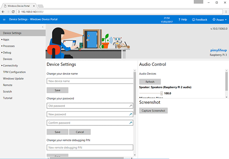
Task: Open the Feedback smiley link
Action: tap(194, 20)
